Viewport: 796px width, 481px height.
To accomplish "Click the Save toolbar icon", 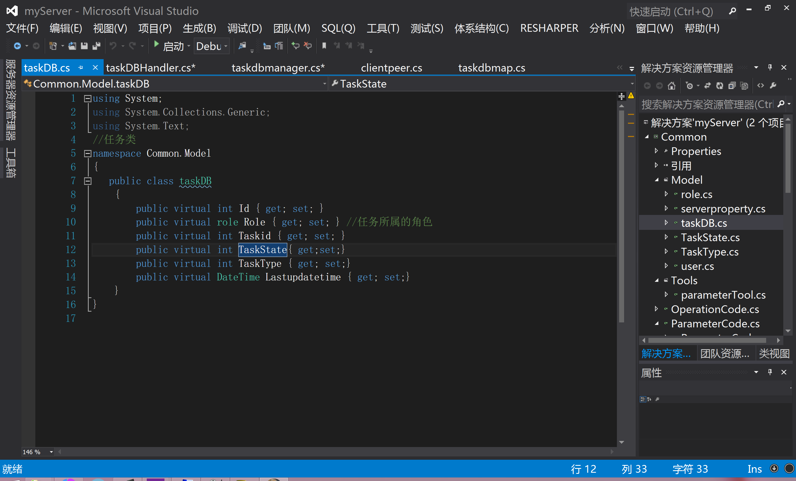I will click(84, 46).
